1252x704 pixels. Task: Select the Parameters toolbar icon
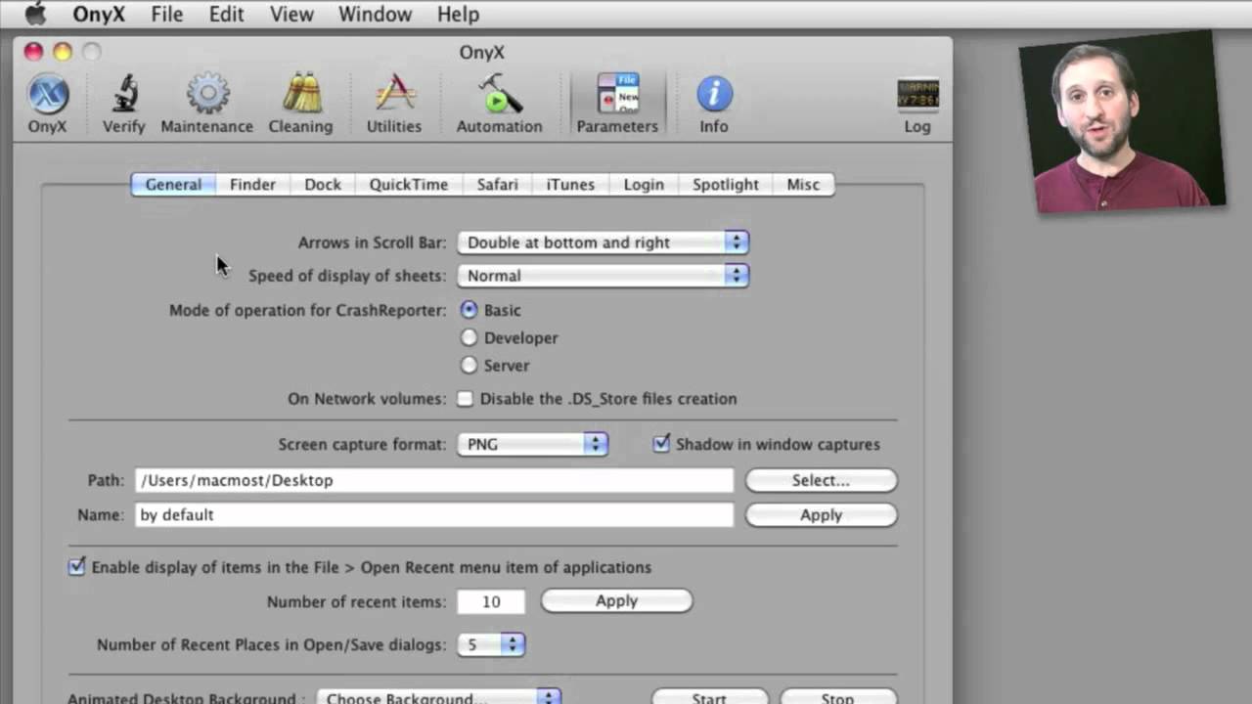(x=617, y=104)
